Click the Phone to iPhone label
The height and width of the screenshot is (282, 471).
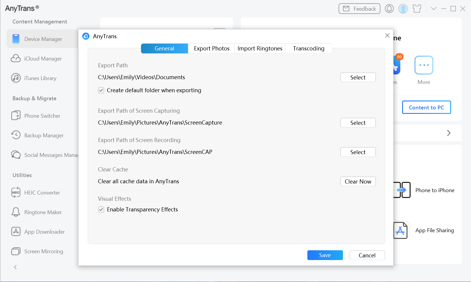point(435,190)
